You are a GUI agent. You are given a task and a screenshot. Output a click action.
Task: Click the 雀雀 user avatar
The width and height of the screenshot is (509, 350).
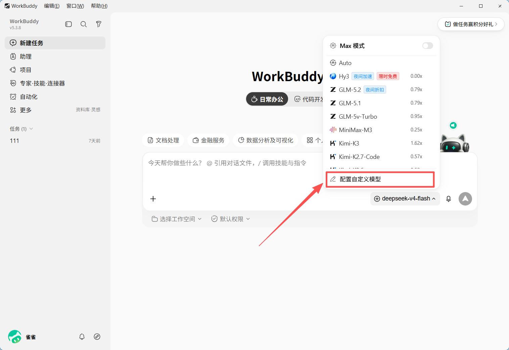15,337
